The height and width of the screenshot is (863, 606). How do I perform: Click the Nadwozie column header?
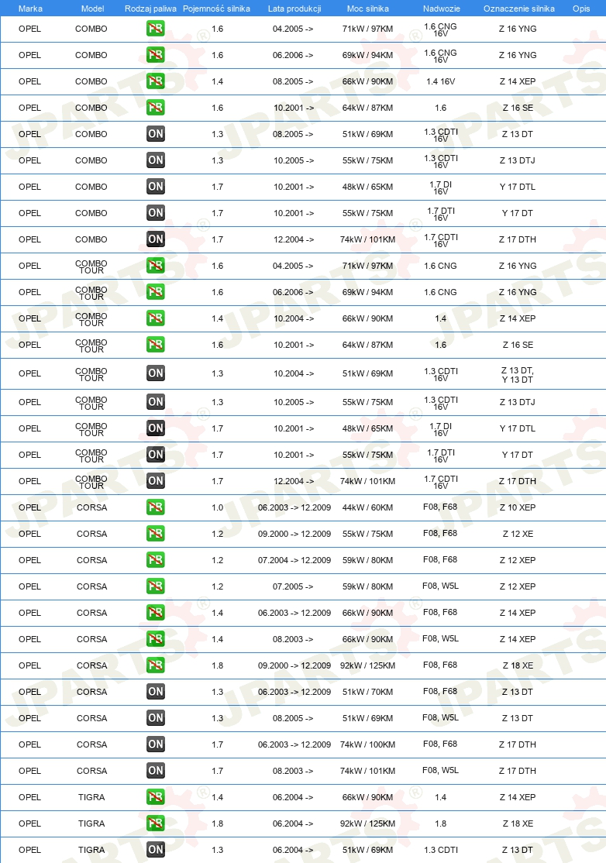coord(442,9)
